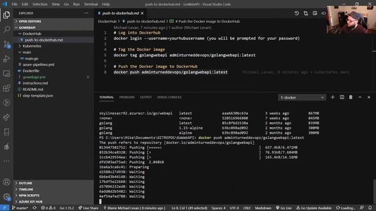
Task: Open changes icon in editor toolbar
Action: [305, 13]
